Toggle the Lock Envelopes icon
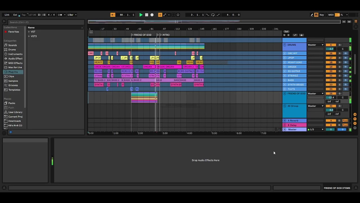Image resolution: width=360 pixels, height=203 pixels. [301, 35]
